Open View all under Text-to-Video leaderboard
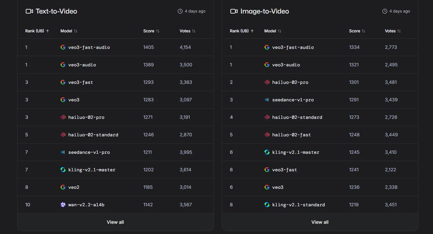The width and height of the screenshot is (433, 234). (116, 222)
